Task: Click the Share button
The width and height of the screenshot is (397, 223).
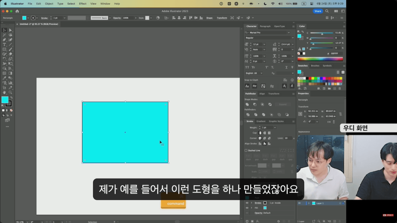Action: (x=318, y=11)
